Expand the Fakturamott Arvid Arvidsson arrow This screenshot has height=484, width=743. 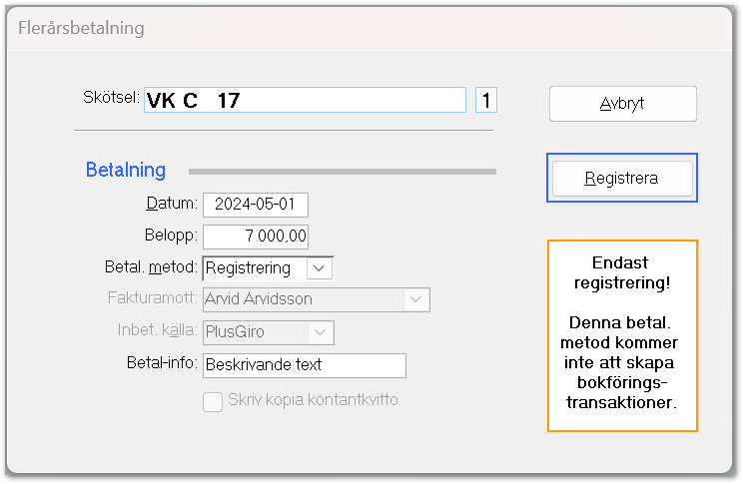415,299
